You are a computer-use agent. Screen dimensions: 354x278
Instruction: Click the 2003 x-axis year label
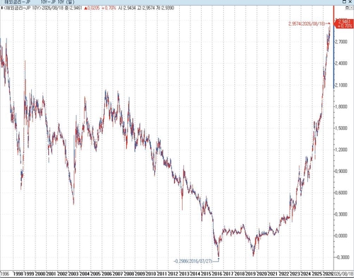coord(74,274)
